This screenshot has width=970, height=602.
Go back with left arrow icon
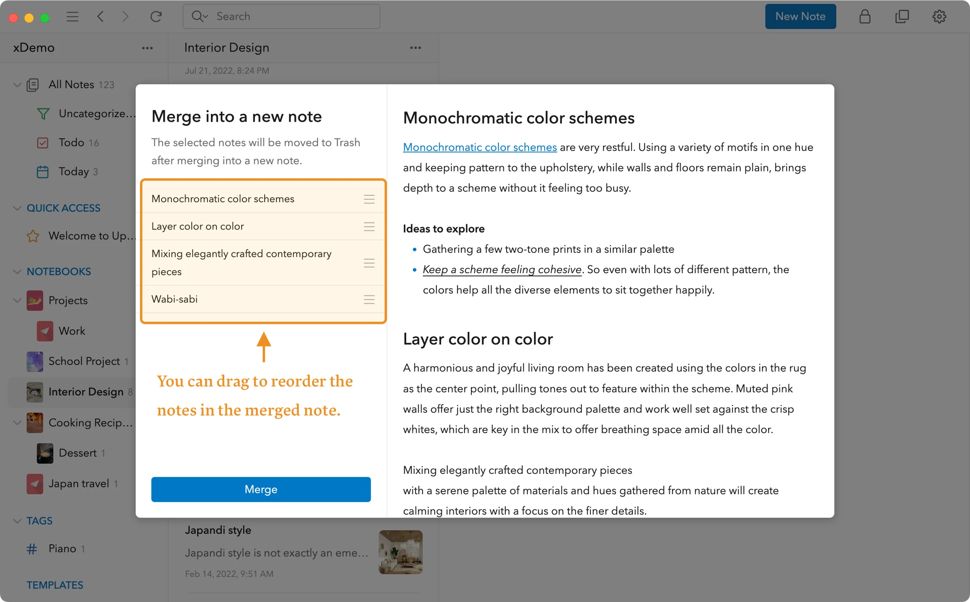click(x=100, y=17)
